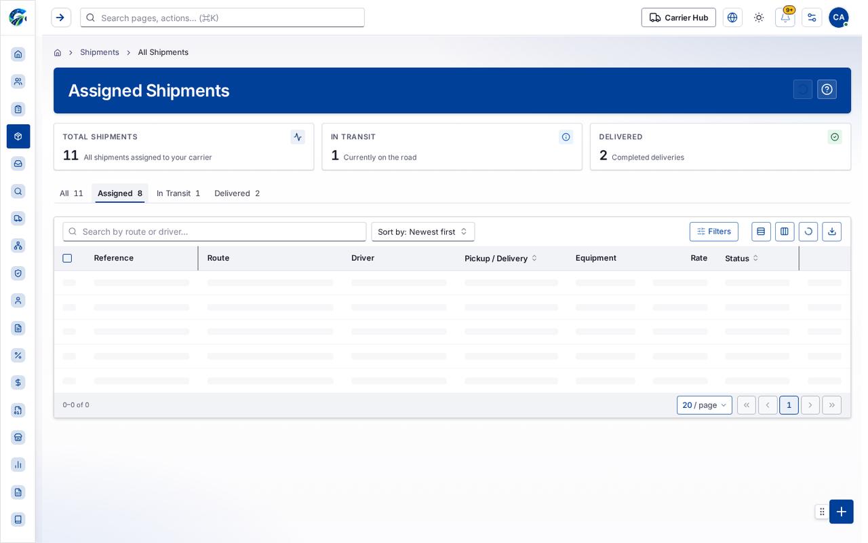The image size is (868, 543).
Task: Change the row density via rows icon
Action: tap(761, 231)
